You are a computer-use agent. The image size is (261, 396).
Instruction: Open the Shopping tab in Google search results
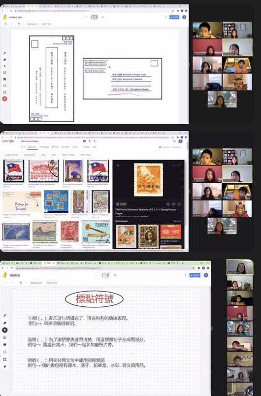[44, 147]
